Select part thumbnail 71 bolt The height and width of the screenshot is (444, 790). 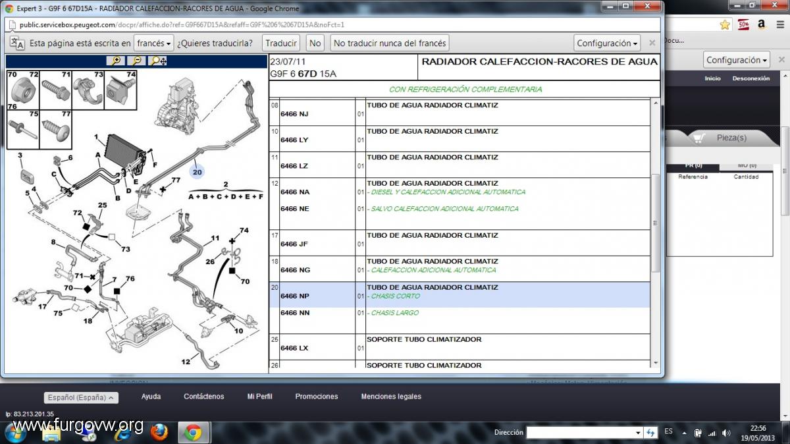coord(55,90)
